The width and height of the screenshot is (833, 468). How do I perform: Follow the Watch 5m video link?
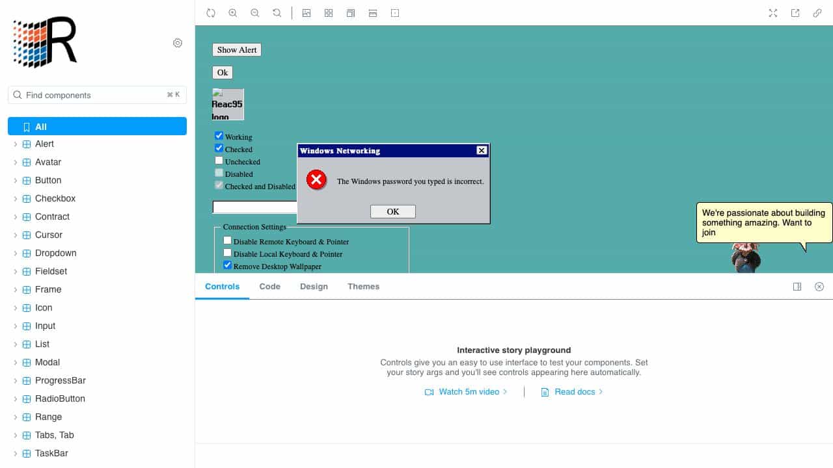click(466, 392)
